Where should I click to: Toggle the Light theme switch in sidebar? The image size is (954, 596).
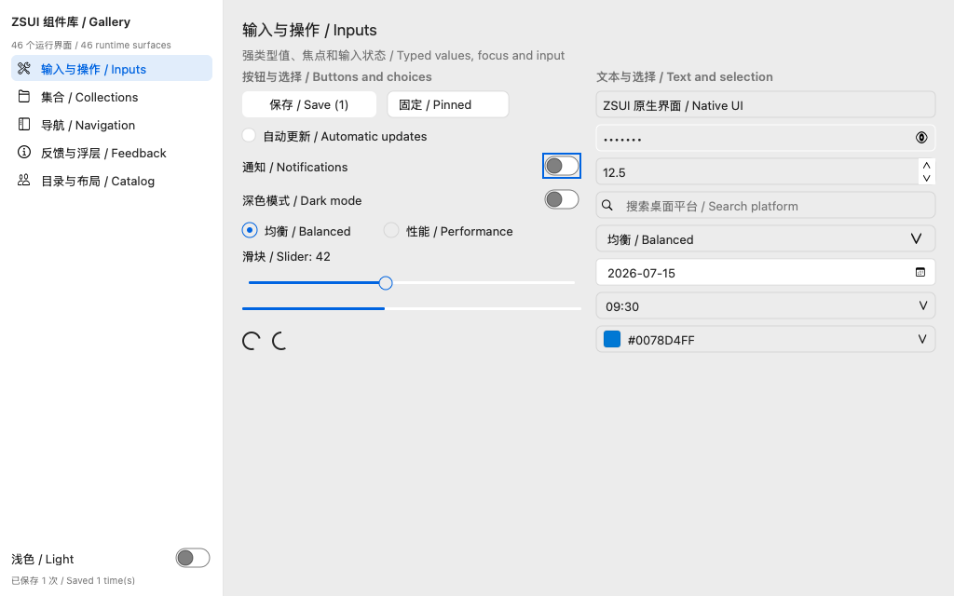pyautogui.click(x=193, y=558)
